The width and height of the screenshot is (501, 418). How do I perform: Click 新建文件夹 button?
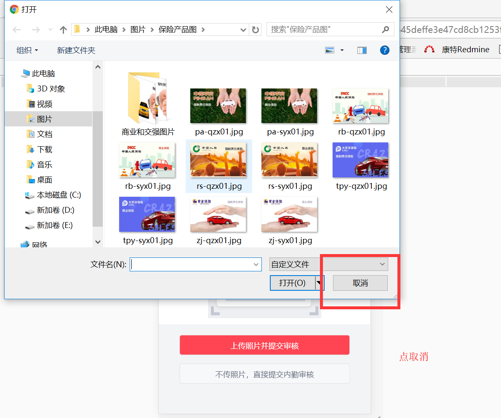tap(76, 50)
